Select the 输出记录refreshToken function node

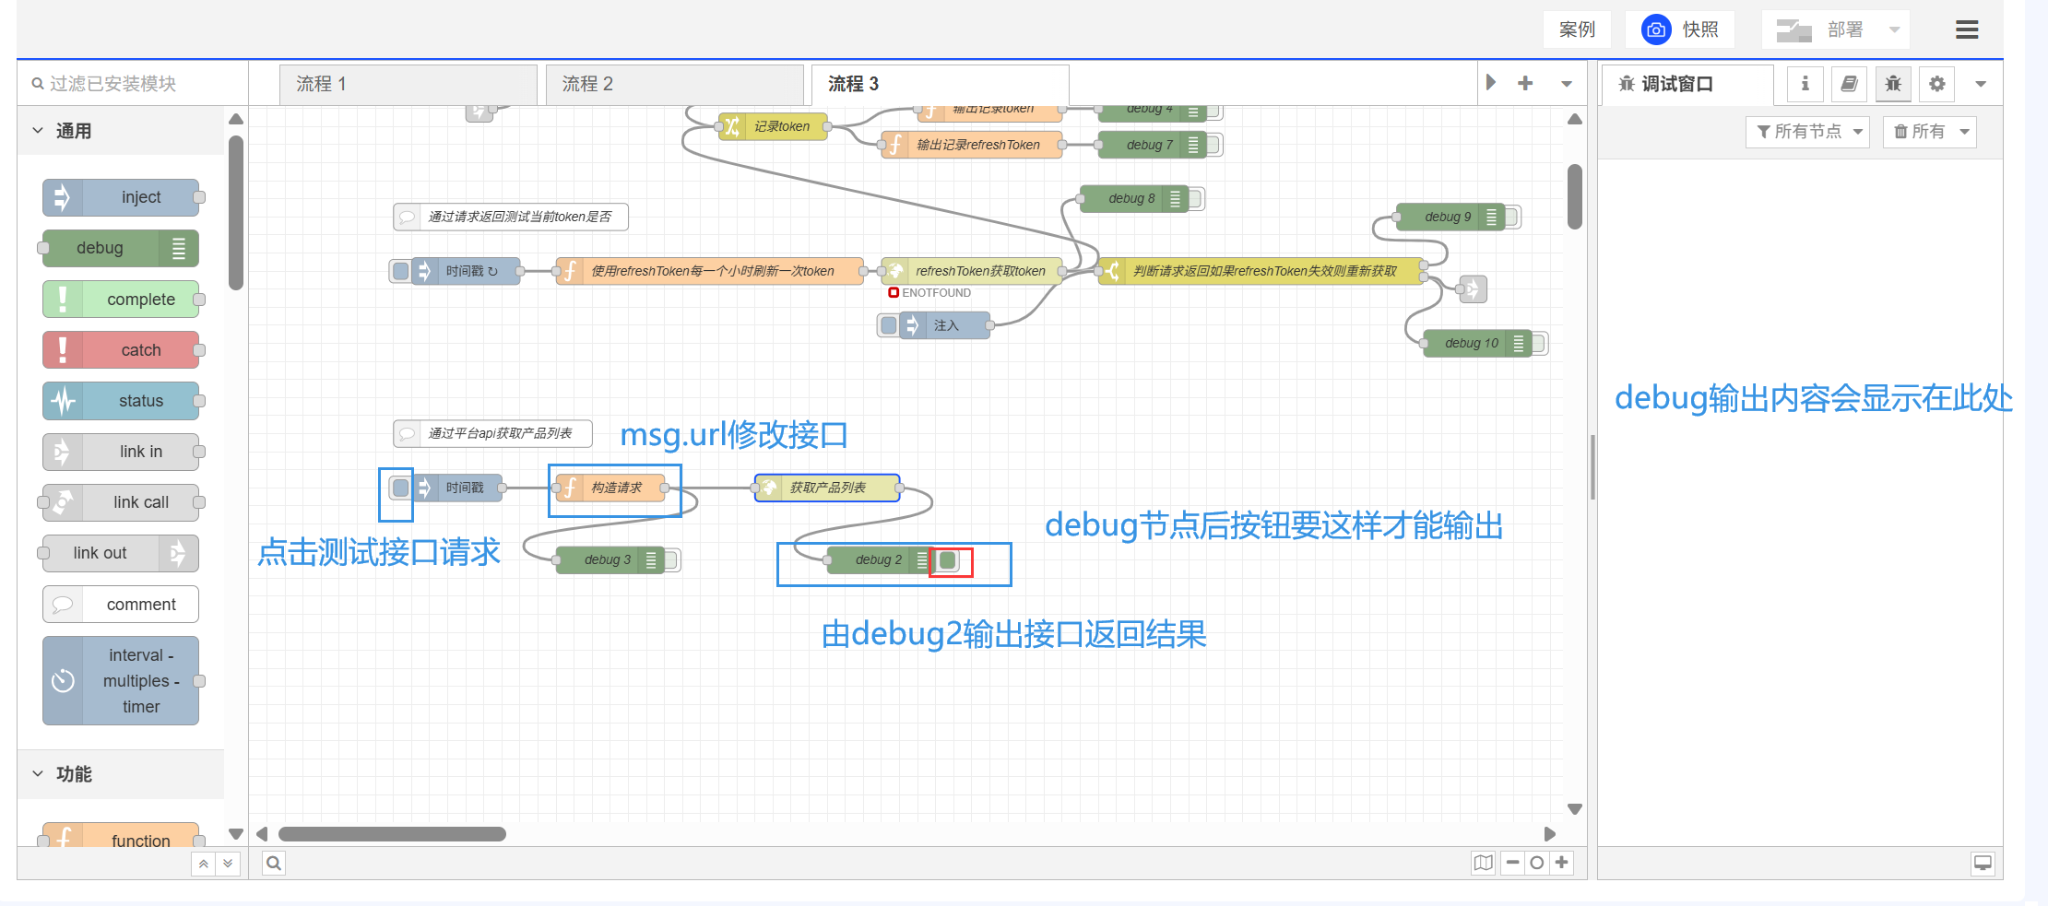[972, 145]
